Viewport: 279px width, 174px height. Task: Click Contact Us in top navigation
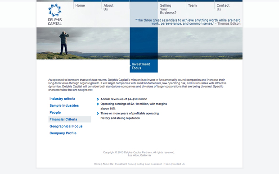tap(223, 7)
